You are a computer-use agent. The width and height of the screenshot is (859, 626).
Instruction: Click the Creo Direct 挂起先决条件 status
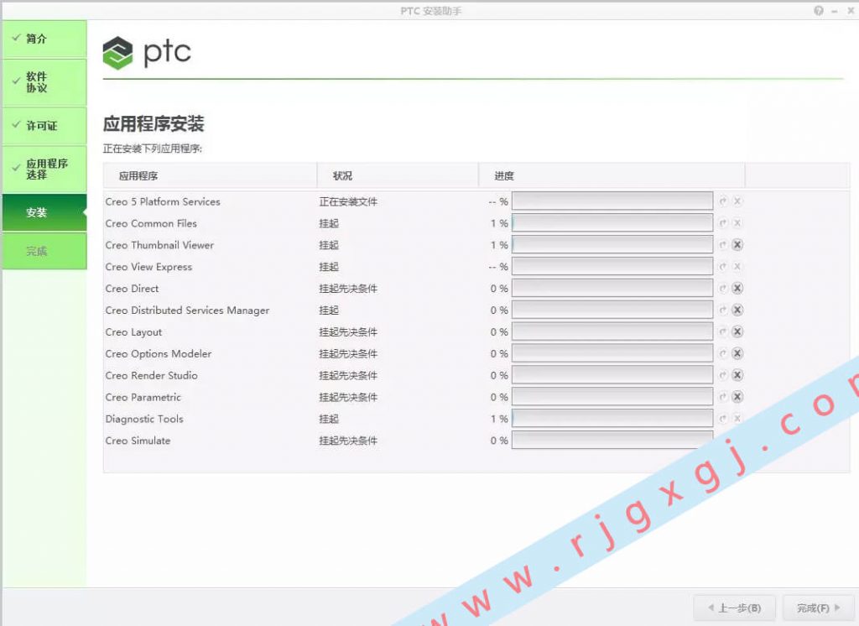[348, 289]
